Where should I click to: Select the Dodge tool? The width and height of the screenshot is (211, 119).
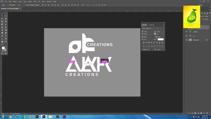click(6, 33)
